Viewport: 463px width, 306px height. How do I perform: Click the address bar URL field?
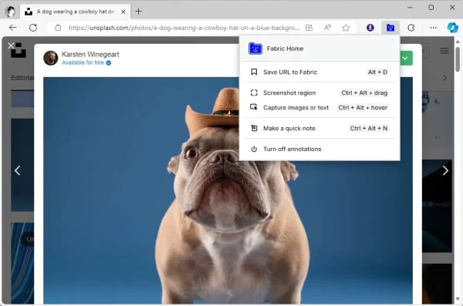[x=184, y=28]
